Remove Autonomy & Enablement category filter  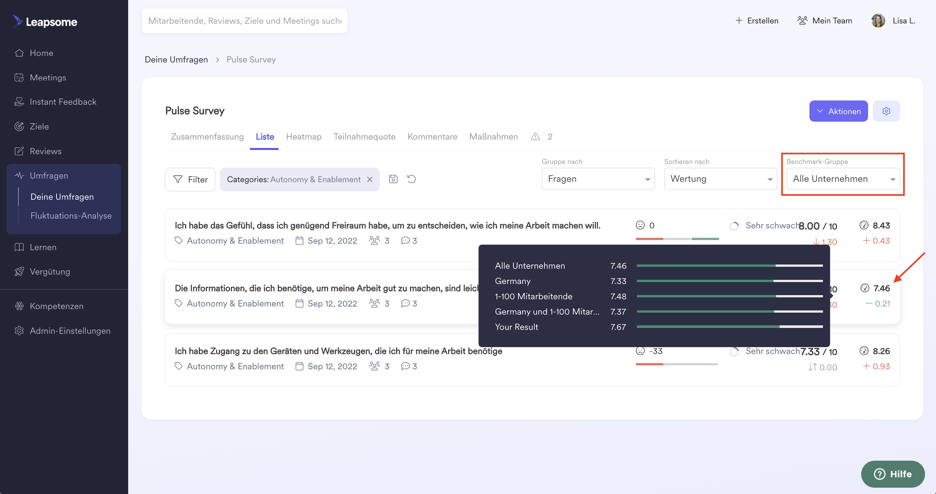pyautogui.click(x=370, y=179)
